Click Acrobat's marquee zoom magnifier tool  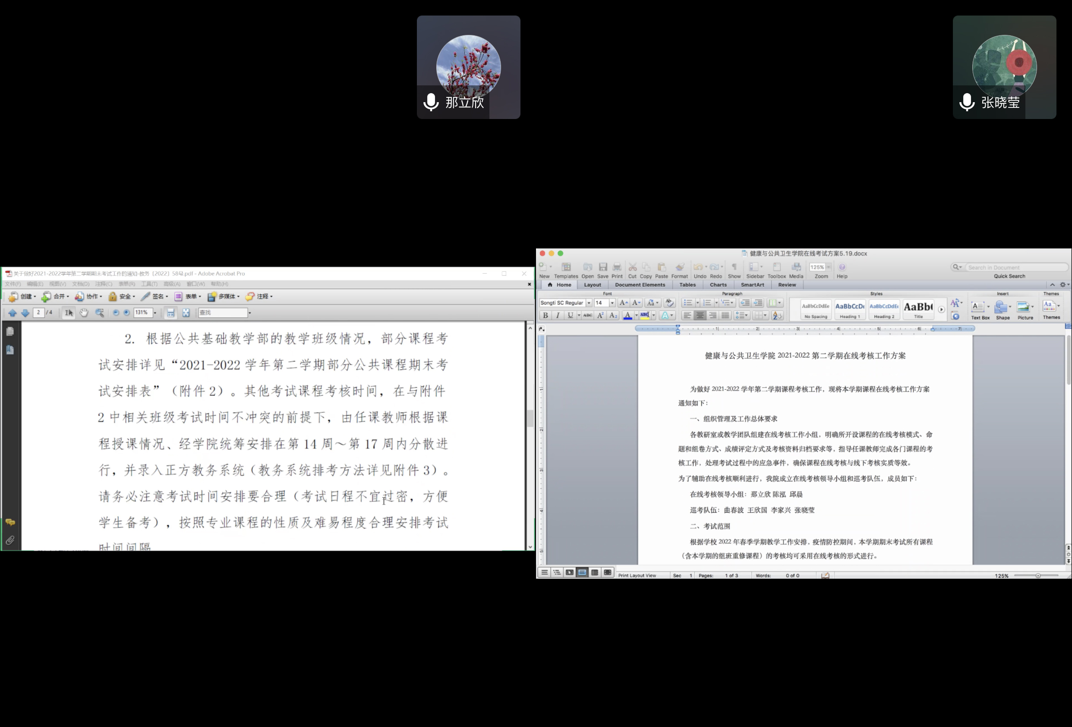99,313
